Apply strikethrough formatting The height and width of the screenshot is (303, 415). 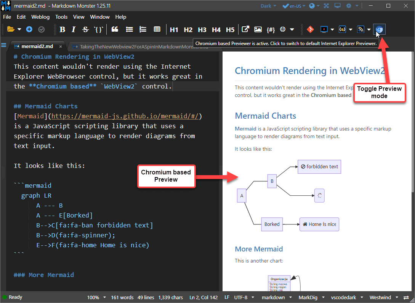pyautogui.click(x=85, y=29)
